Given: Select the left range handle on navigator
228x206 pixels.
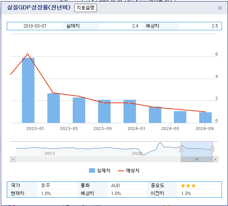Looking at the screenshot, I should [x=181, y=149].
